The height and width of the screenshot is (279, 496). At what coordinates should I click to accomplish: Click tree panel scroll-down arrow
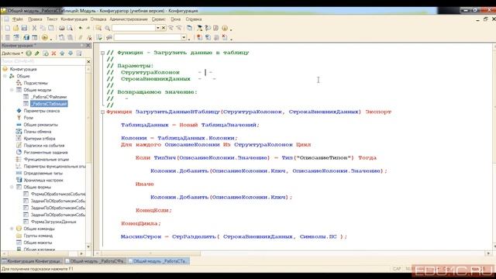pyautogui.click(x=88, y=246)
